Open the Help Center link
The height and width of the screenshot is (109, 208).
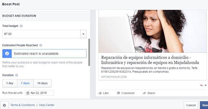[47, 105]
